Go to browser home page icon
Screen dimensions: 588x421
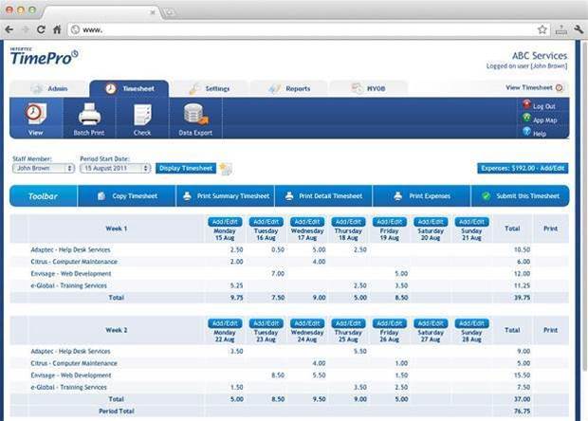tap(57, 29)
